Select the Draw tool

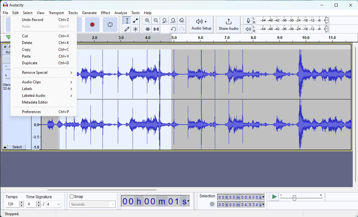click(x=127, y=29)
